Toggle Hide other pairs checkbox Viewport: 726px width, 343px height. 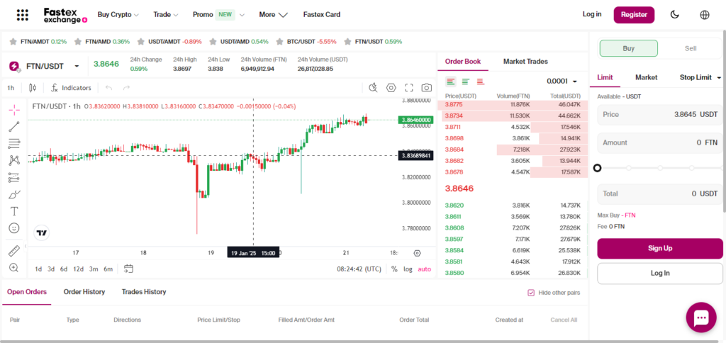click(x=531, y=293)
